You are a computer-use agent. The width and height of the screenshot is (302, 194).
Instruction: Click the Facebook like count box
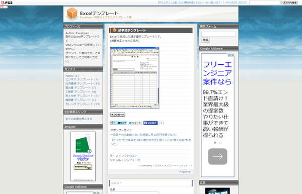click(161, 123)
